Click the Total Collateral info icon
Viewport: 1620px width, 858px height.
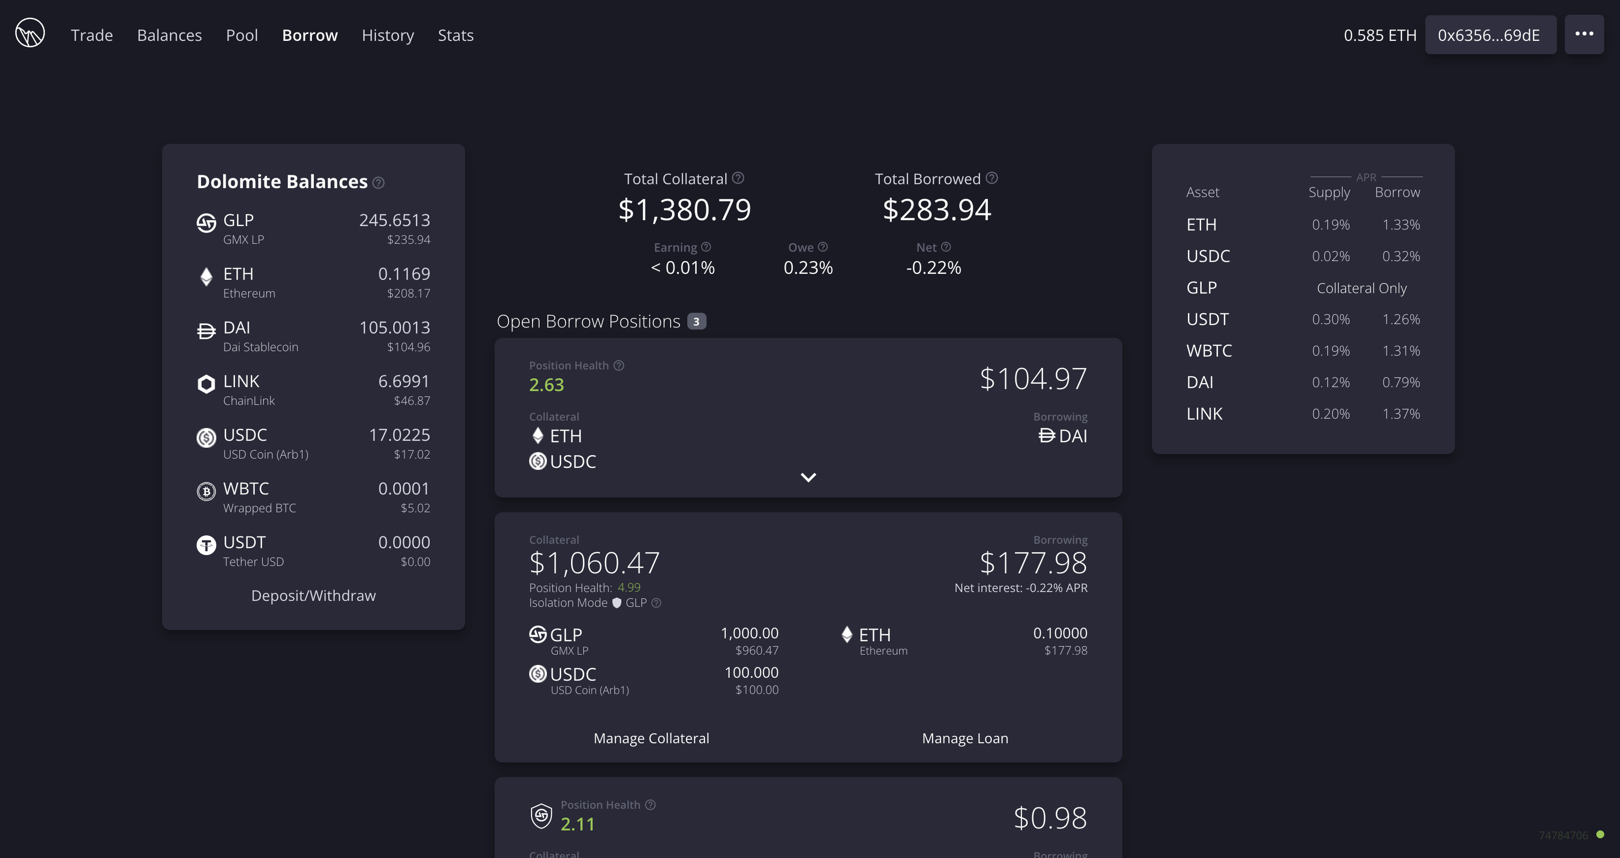[738, 178]
